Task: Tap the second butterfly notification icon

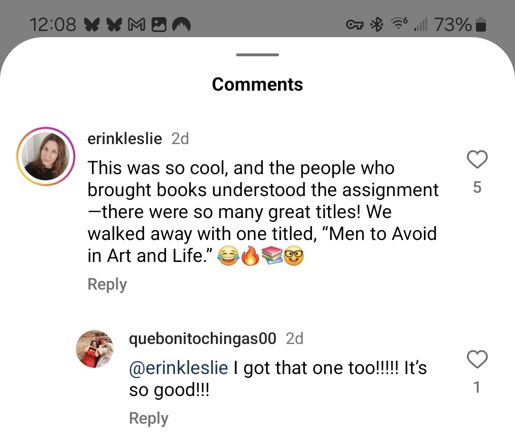Action: point(113,25)
